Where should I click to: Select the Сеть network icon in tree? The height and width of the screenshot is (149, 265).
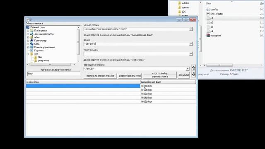31,44
